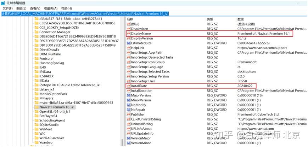Image resolution: width=308 pixels, height=147 pixels.
Task: Select the MobileOptionPack key
Action: pos(53,94)
